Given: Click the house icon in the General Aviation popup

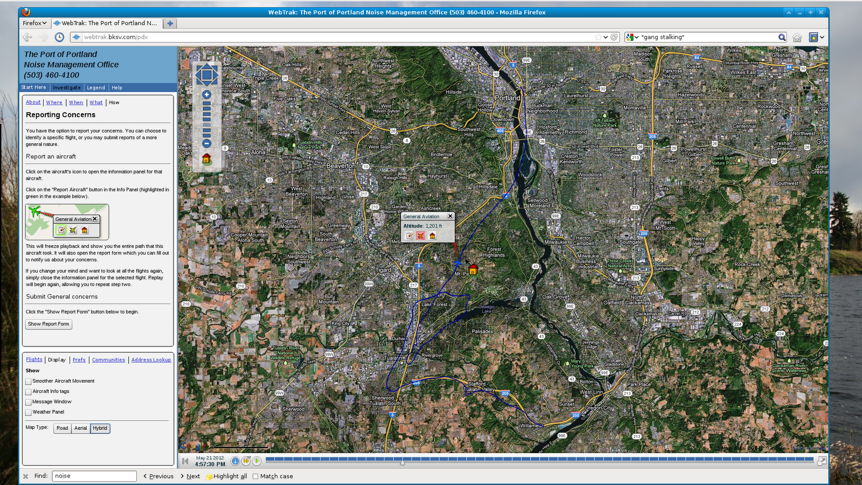Looking at the screenshot, I should point(432,235).
